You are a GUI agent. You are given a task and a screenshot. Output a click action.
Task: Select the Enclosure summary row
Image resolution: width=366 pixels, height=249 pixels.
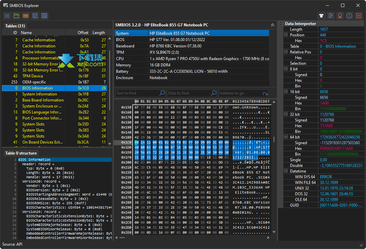coord(192,78)
